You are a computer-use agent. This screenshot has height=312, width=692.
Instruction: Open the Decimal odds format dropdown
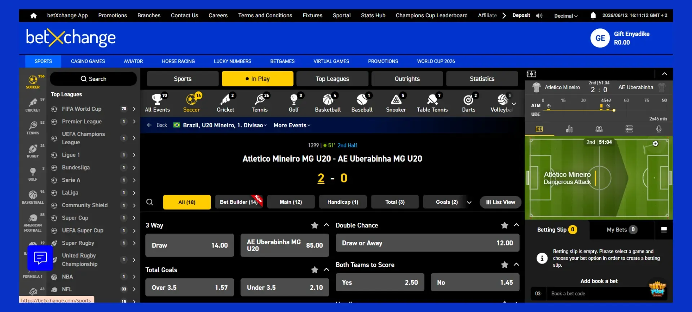[x=566, y=16]
